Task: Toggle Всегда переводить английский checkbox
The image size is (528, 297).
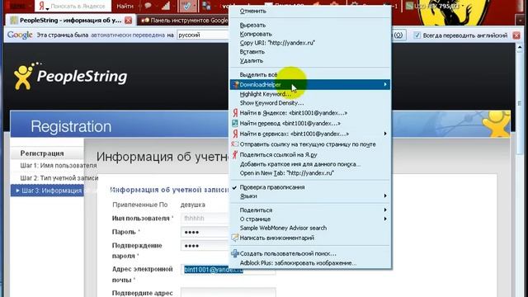Action: click(x=417, y=35)
